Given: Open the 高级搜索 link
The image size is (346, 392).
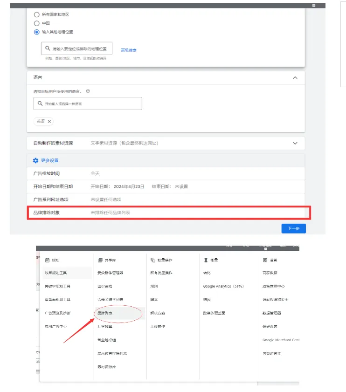Looking at the screenshot, I should 129,50.
